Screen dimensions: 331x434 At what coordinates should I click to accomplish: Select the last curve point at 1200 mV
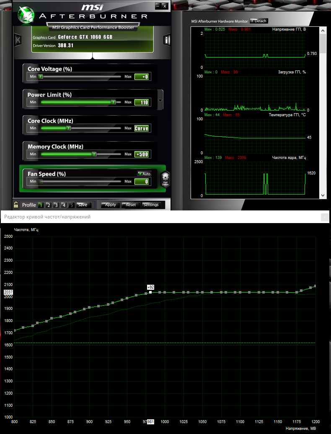coord(315,286)
